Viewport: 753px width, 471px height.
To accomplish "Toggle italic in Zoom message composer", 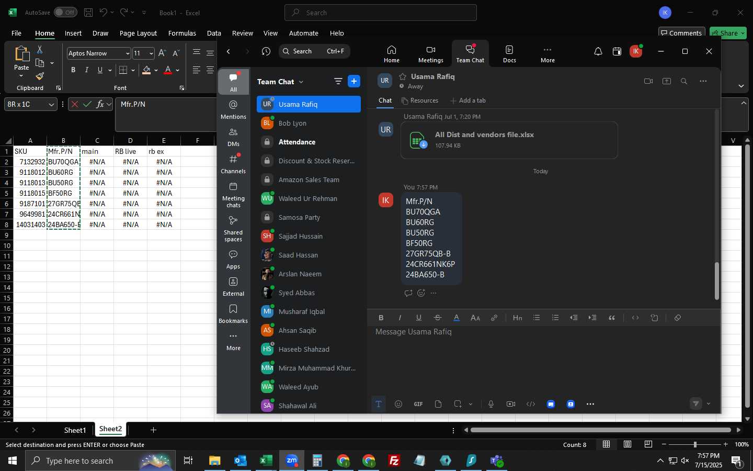I will click(x=400, y=318).
